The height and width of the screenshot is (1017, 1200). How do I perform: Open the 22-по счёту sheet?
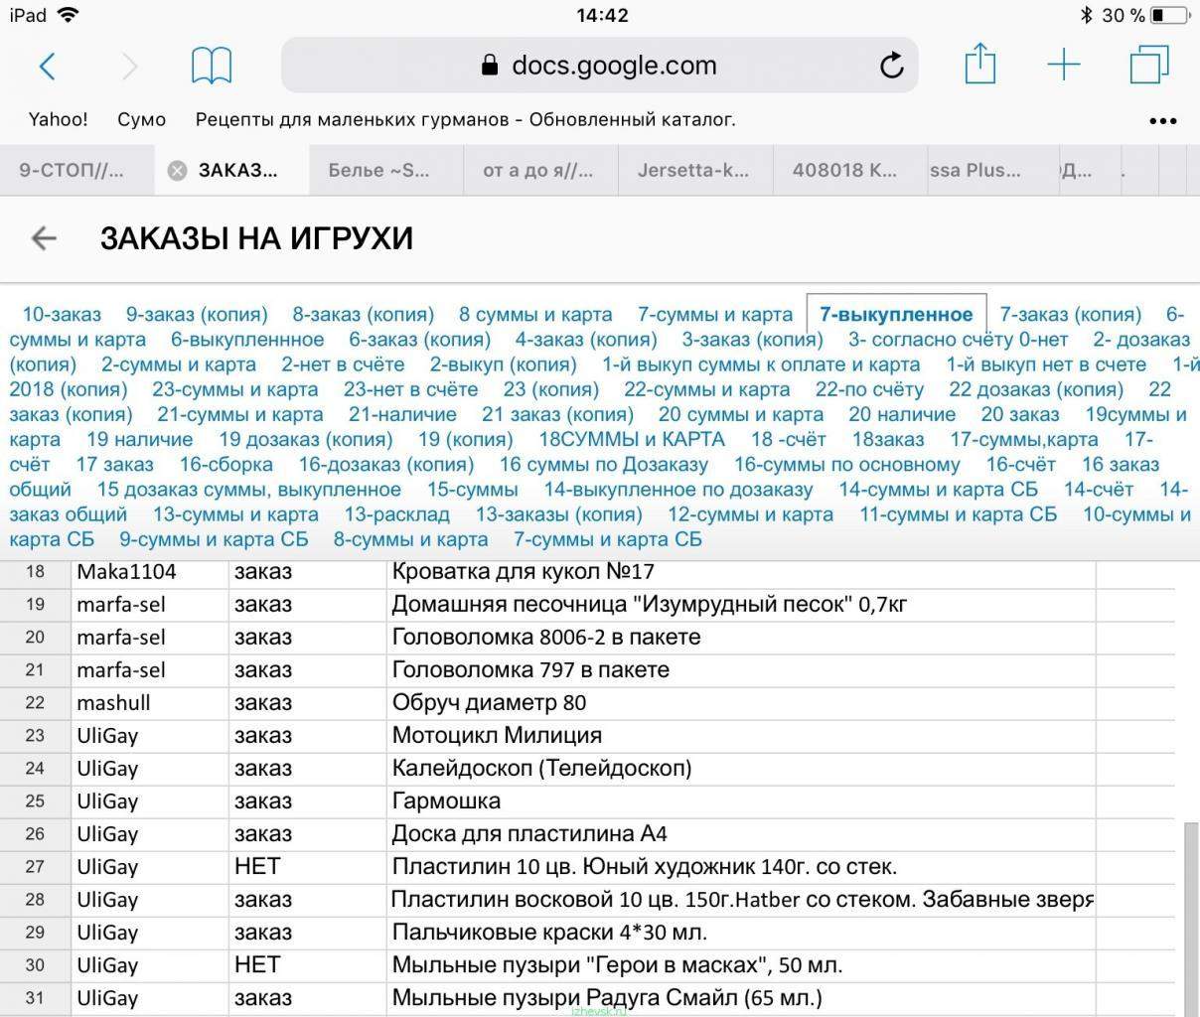[x=869, y=389]
